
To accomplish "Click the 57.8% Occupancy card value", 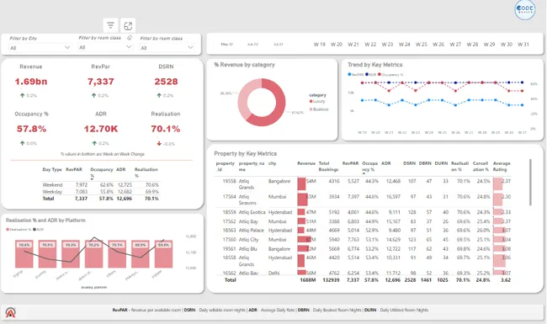I will coord(31,129).
